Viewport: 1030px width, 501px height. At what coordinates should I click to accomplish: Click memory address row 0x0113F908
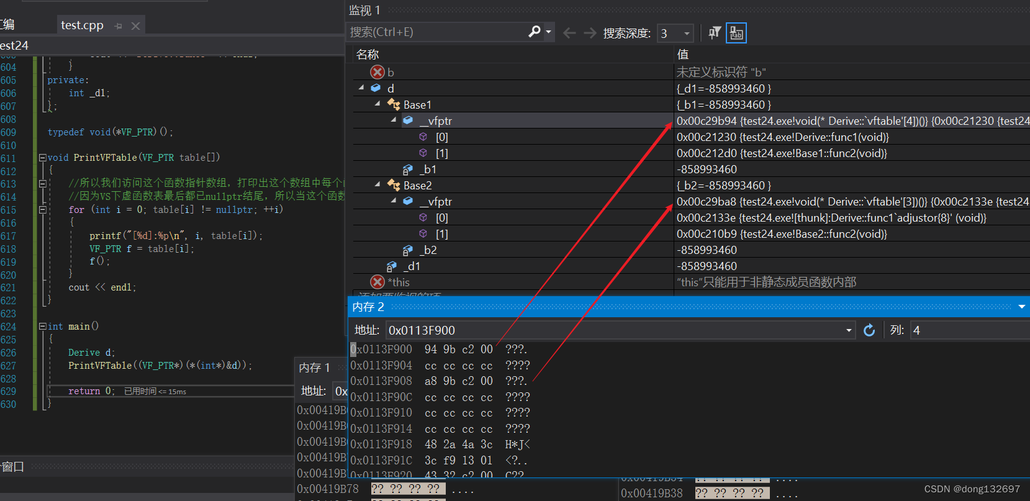coord(381,381)
